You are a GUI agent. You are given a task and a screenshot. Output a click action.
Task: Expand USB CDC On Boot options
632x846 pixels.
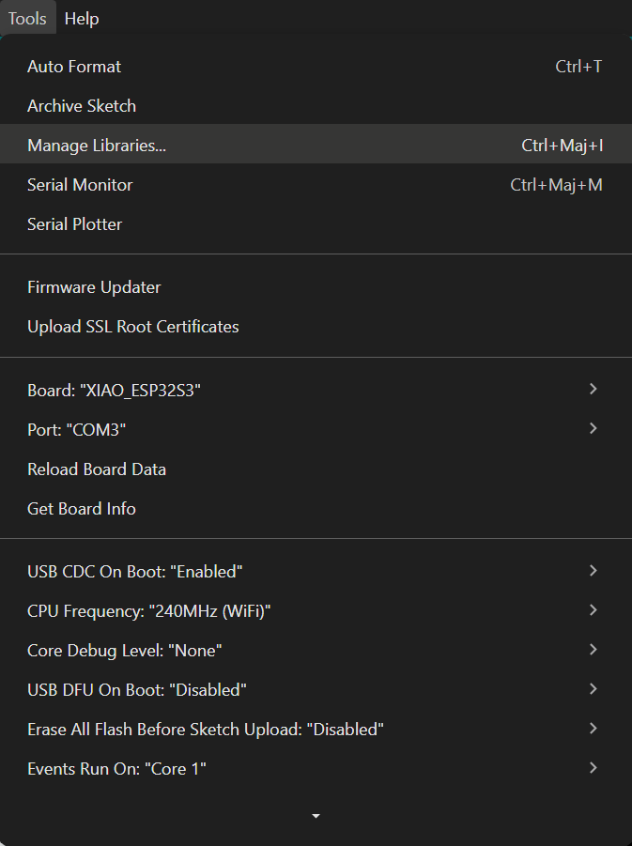pos(135,571)
